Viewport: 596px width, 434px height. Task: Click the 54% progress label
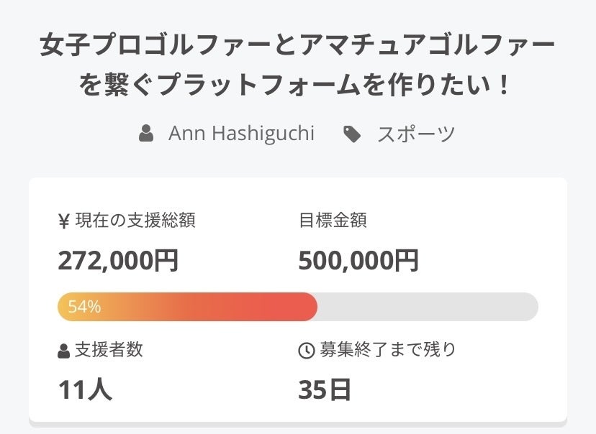(84, 307)
